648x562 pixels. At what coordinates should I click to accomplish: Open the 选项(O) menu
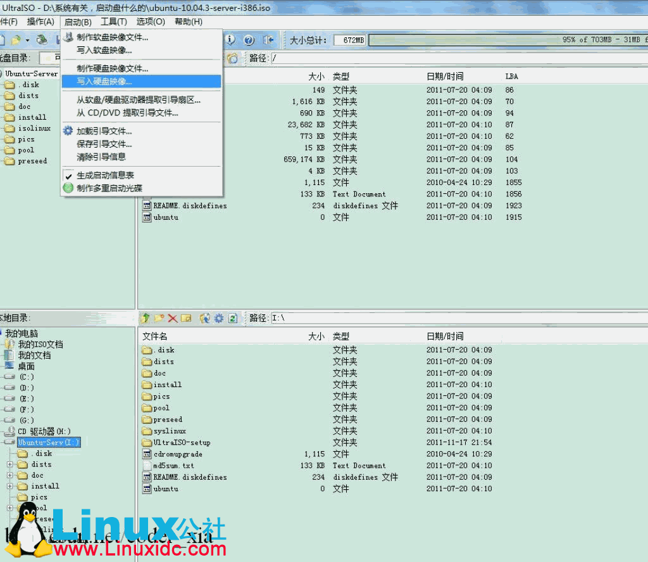[x=151, y=22]
